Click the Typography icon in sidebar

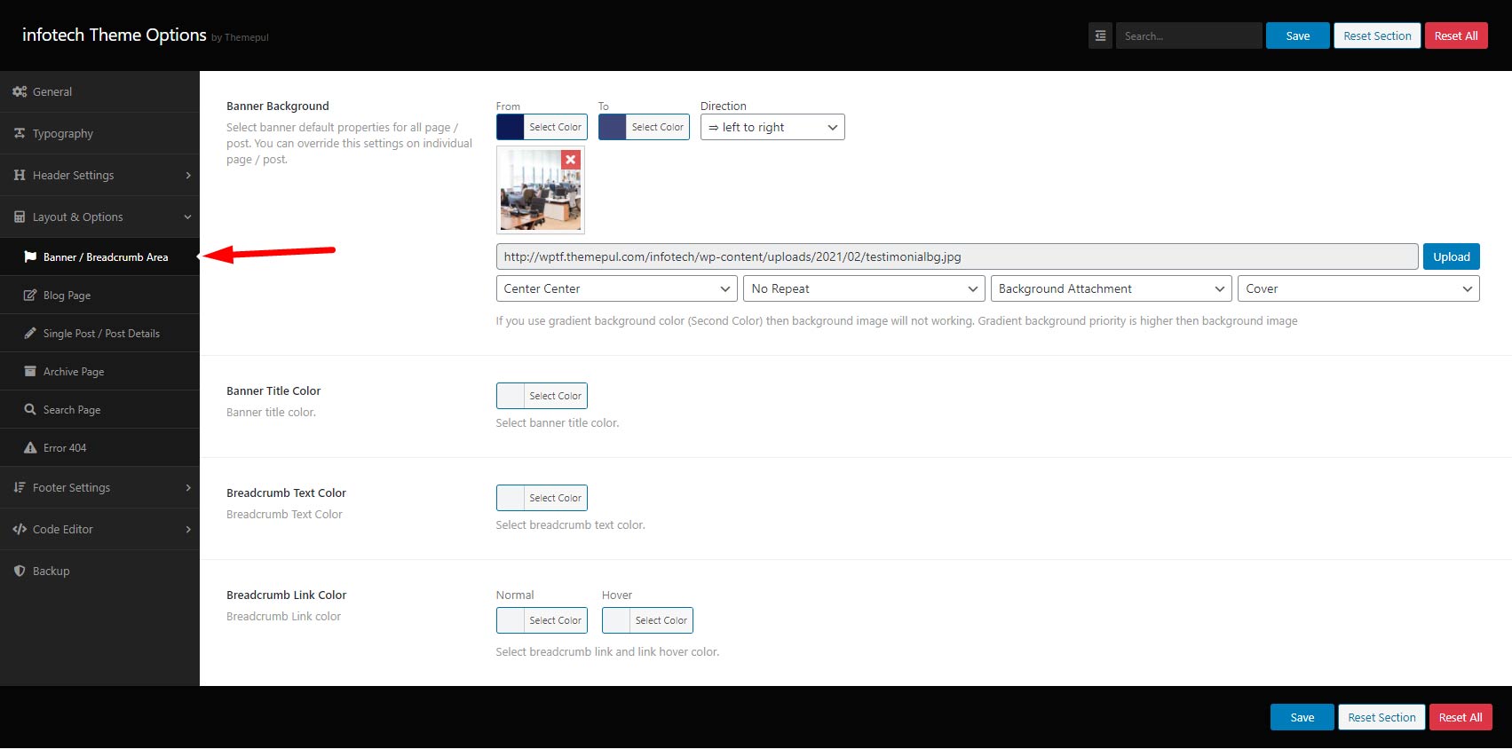click(x=20, y=133)
